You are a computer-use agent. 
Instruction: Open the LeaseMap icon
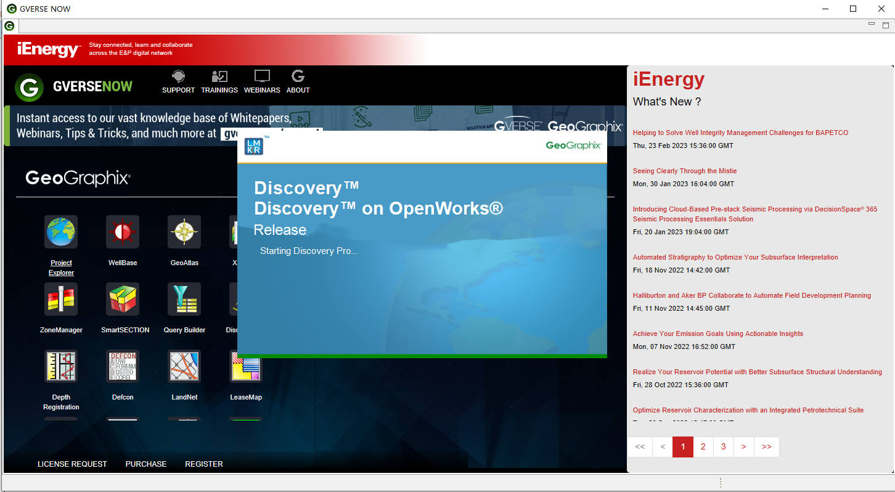(x=246, y=366)
